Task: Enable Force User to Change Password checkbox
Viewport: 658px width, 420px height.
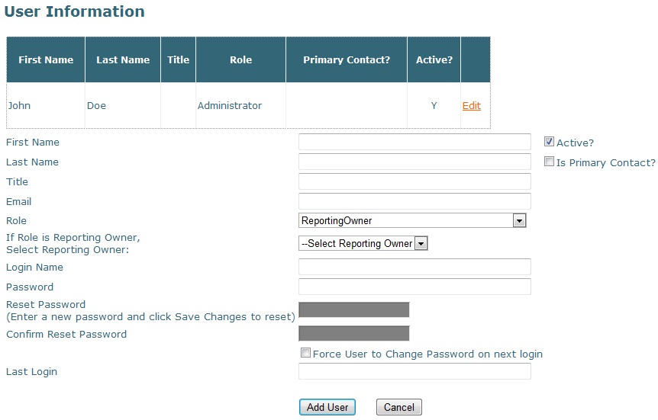Action: point(305,353)
